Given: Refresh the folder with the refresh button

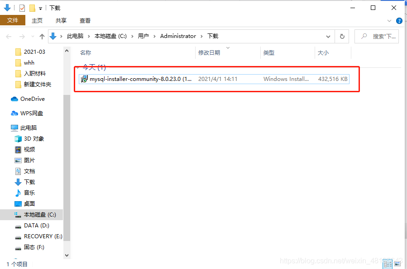Looking at the screenshot, I should click(x=342, y=37).
